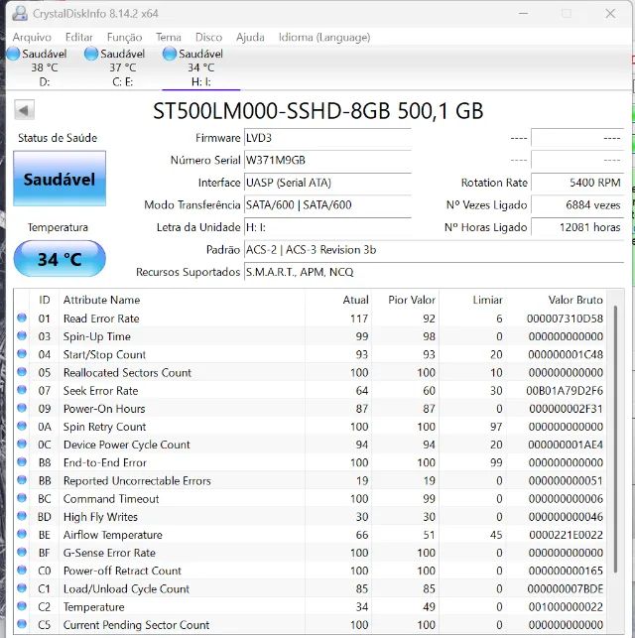Click status orb for Reallocated Sectors Count
The width and height of the screenshot is (635, 638).
click(x=22, y=372)
